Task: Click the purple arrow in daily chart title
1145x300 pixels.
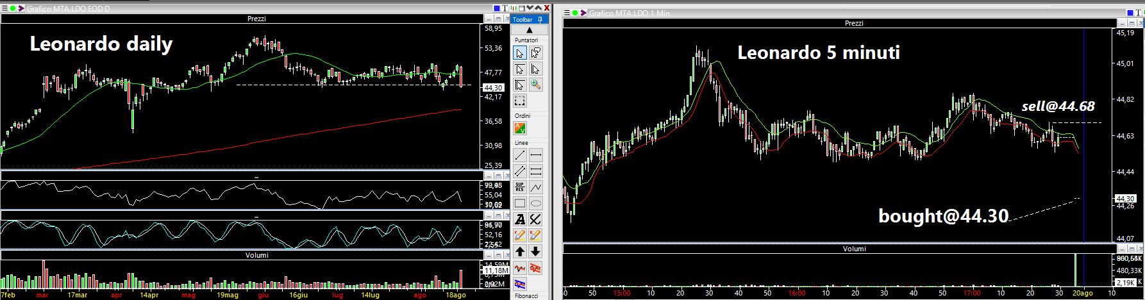Action: coord(21,8)
